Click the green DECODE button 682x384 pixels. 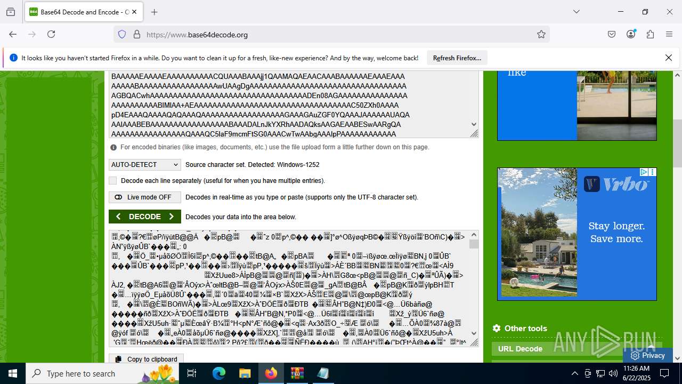click(x=145, y=217)
